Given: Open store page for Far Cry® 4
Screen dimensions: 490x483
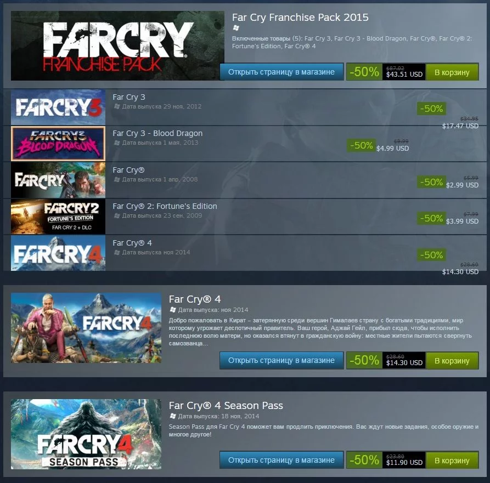Looking at the screenshot, I should pyautogui.click(x=281, y=360).
